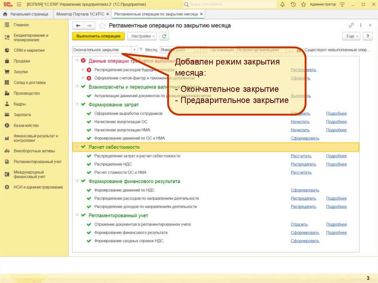378x283 pixels.
Task: Open the Продажи section in sidebar
Action: point(22,61)
